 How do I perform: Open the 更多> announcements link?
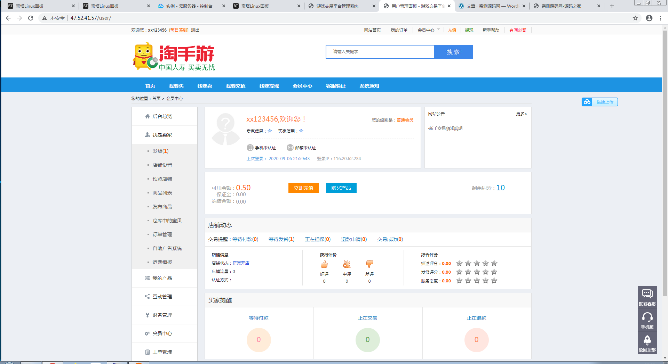[x=522, y=114]
